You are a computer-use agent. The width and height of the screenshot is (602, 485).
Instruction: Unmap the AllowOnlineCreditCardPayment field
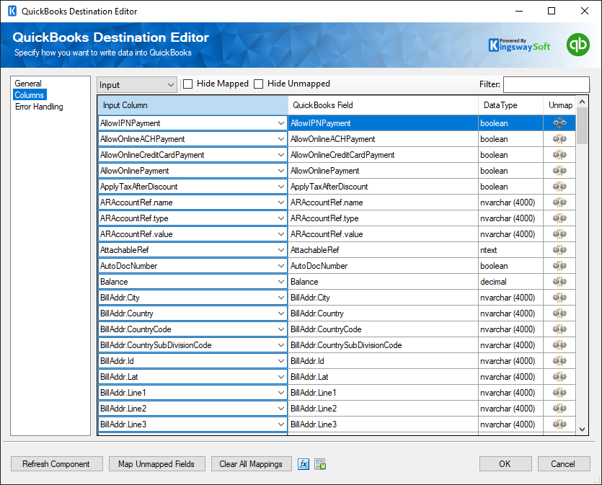click(559, 155)
